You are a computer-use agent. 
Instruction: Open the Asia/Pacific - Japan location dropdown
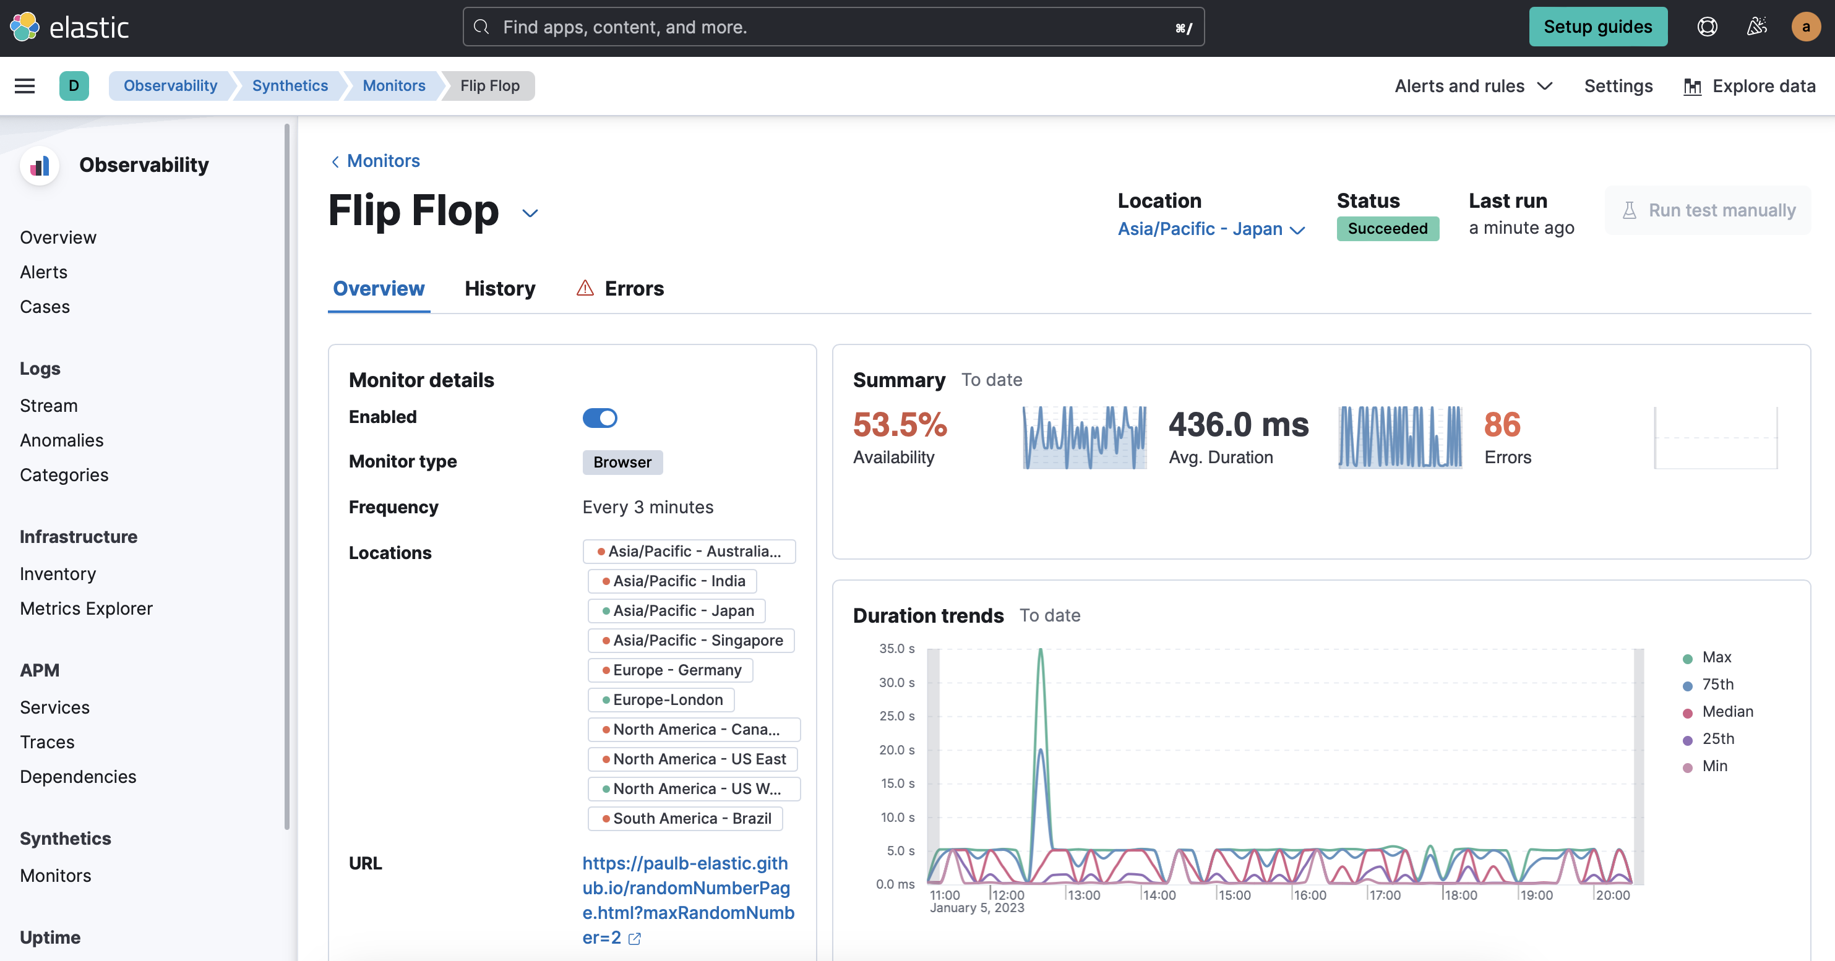(x=1211, y=229)
